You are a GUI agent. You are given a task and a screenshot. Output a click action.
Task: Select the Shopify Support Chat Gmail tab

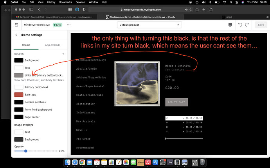click(x=54, y=17)
